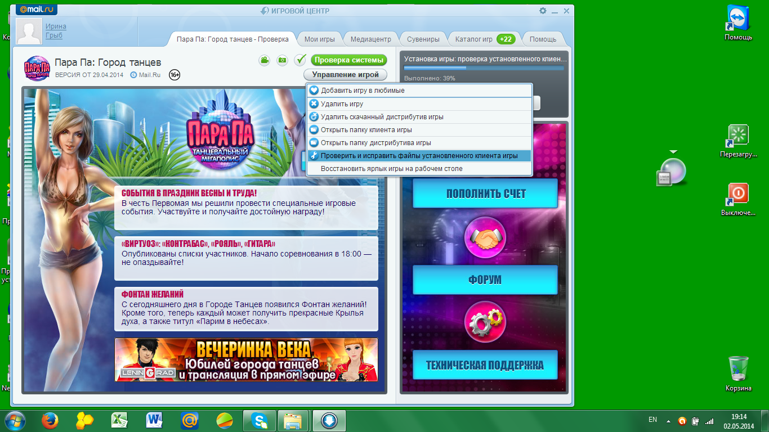Switch to the Помощь tab

pyautogui.click(x=543, y=39)
